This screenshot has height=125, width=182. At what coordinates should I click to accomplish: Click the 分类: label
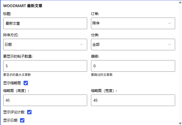coord(95,35)
